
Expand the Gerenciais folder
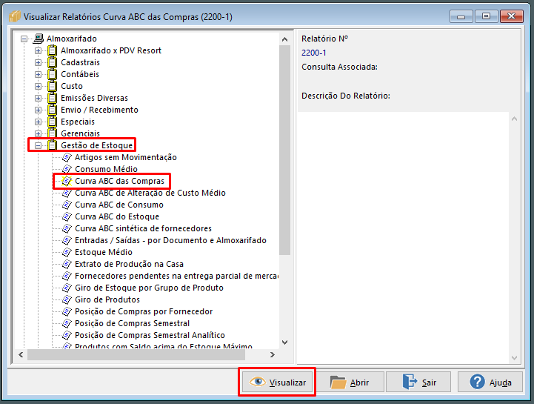click(x=39, y=133)
